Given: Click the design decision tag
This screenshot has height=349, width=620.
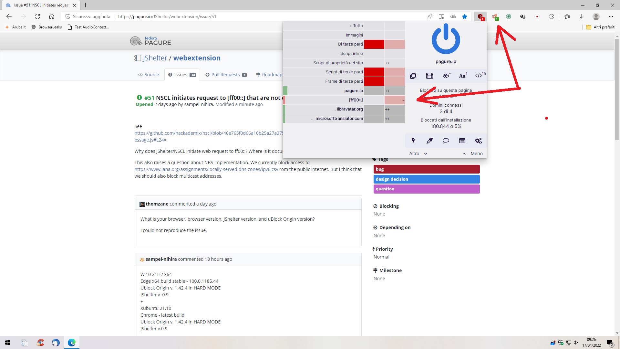Looking at the screenshot, I should (x=427, y=179).
